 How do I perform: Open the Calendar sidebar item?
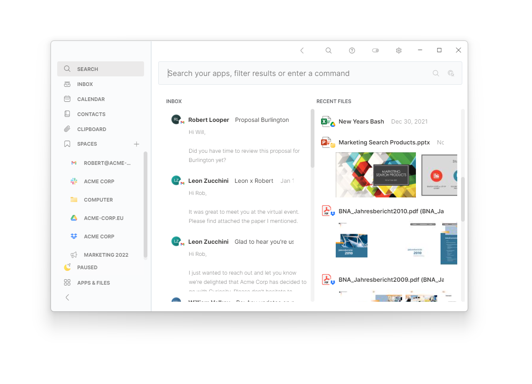pos(101,99)
